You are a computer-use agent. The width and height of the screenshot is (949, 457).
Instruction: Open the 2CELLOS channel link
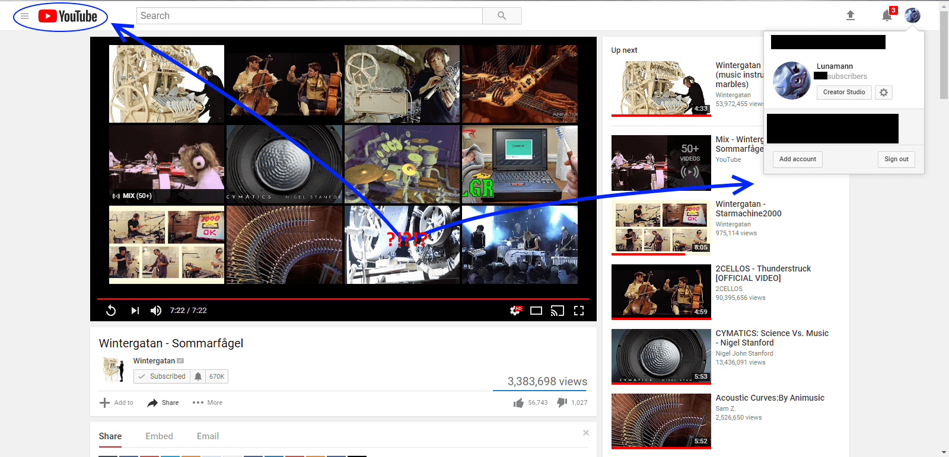[x=729, y=289]
